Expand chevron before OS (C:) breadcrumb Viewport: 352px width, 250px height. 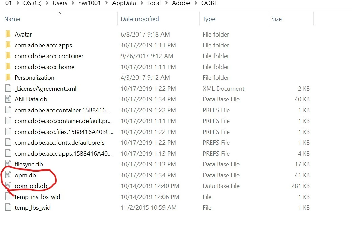point(18,3)
